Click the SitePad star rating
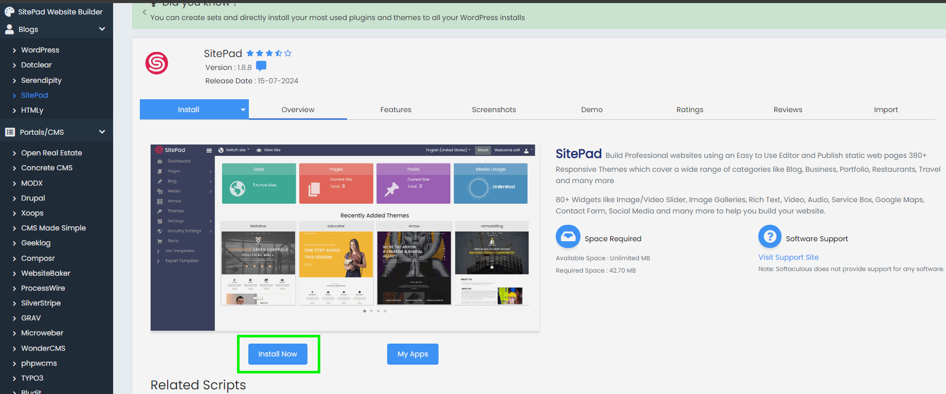The width and height of the screenshot is (946, 394). (269, 53)
